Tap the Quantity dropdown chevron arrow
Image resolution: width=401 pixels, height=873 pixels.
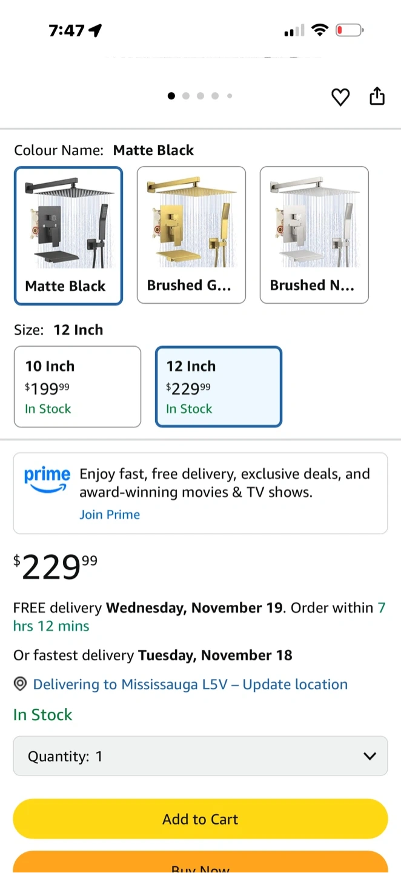pyautogui.click(x=370, y=756)
